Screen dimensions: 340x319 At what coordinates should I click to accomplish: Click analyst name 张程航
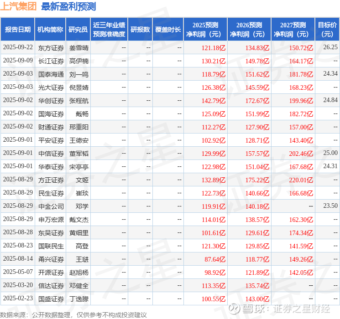tap(79, 101)
